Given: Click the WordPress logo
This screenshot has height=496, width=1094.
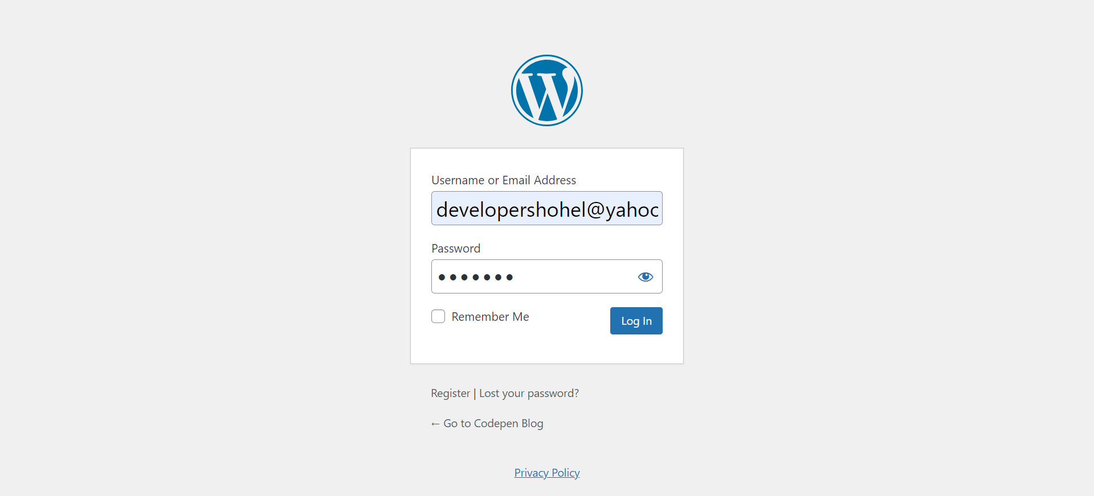Looking at the screenshot, I should (547, 90).
